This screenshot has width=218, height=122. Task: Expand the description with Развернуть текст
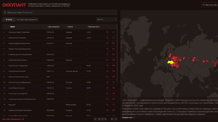point(128,118)
